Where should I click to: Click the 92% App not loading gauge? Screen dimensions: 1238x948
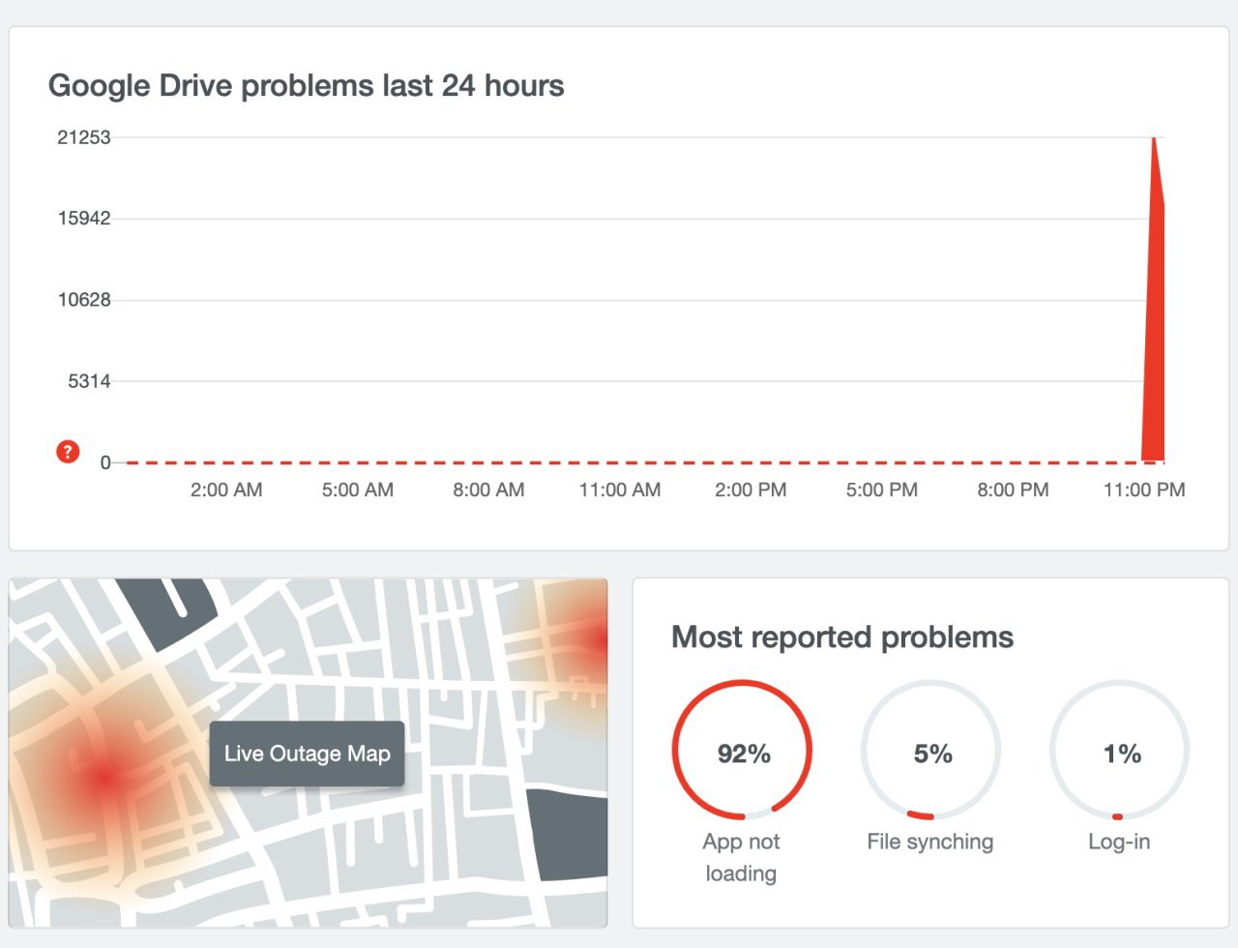coord(742,751)
